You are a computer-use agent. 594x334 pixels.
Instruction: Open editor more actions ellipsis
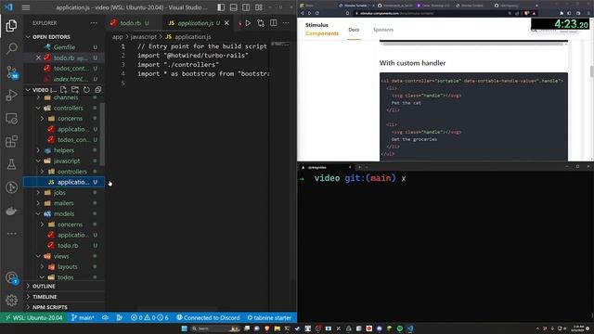pyautogui.click(x=286, y=23)
